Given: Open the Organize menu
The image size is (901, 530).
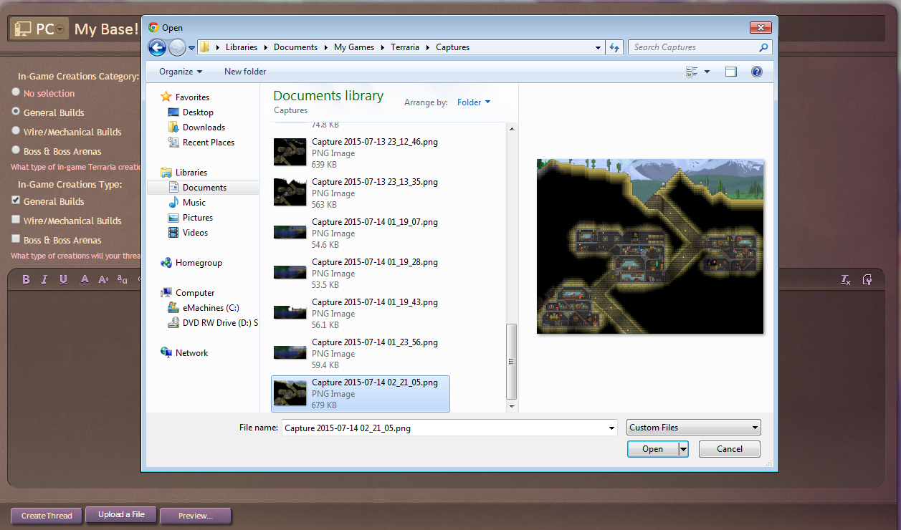Looking at the screenshot, I should coord(181,72).
